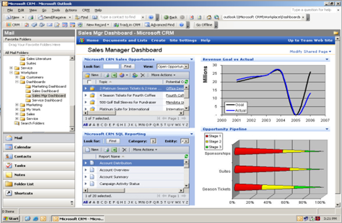This screenshot has width=342, height=223.
Task: Open the Category dropdown in SQL Reporting
Action: tap(153, 141)
